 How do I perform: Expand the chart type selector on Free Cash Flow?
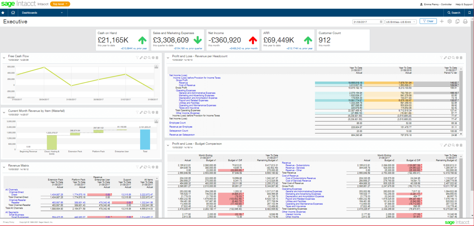coord(156,66)
